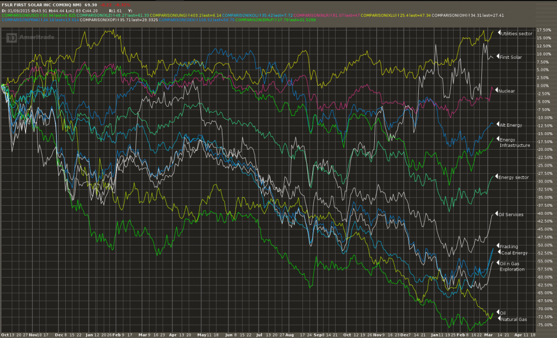Screen dimensions: 557x338
Task: Click the '17.50%' y-axis label
Action: click(544, 30)
